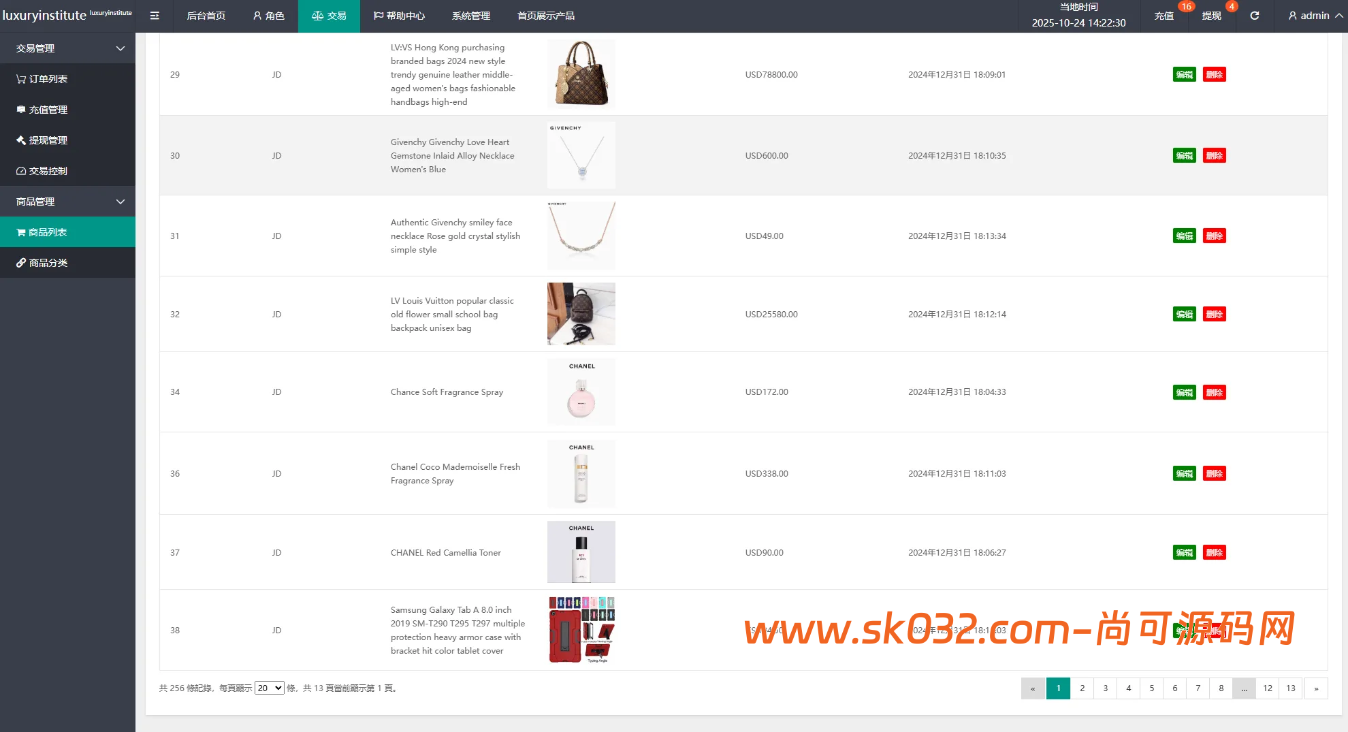The height and width of the screenshot is (732, 1348).
Task: Open the order list in sidebar
Action: (48, 79)
